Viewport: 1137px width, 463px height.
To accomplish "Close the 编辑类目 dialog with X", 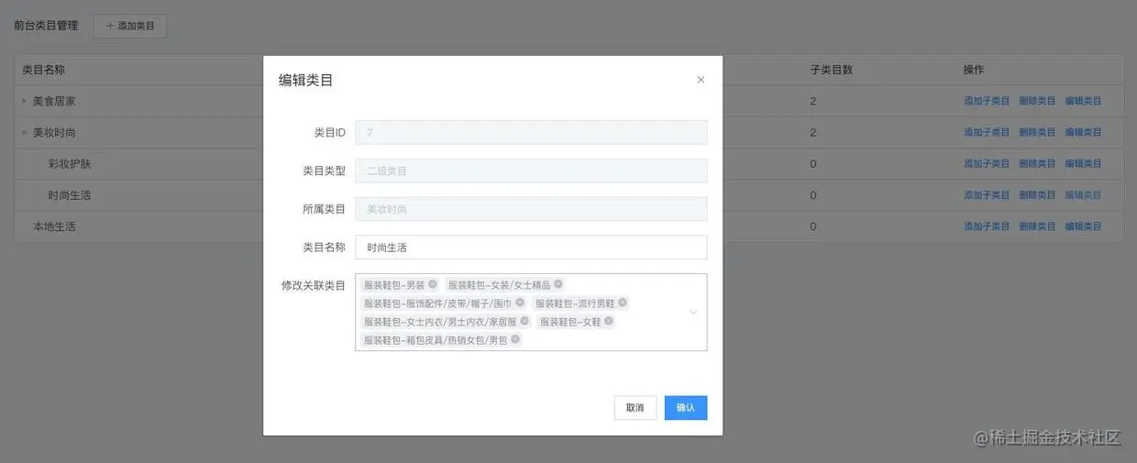I will 701,80.
